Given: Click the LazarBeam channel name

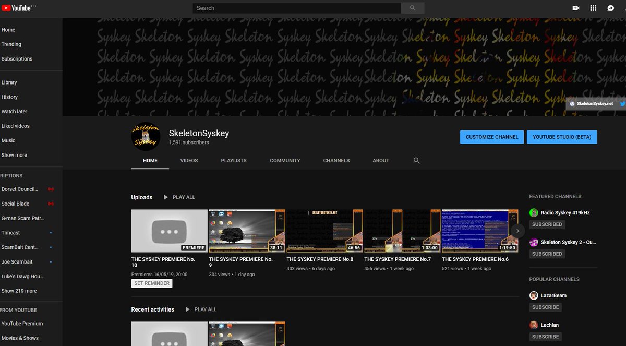Looking at the screenshot, I should point(553,295).
